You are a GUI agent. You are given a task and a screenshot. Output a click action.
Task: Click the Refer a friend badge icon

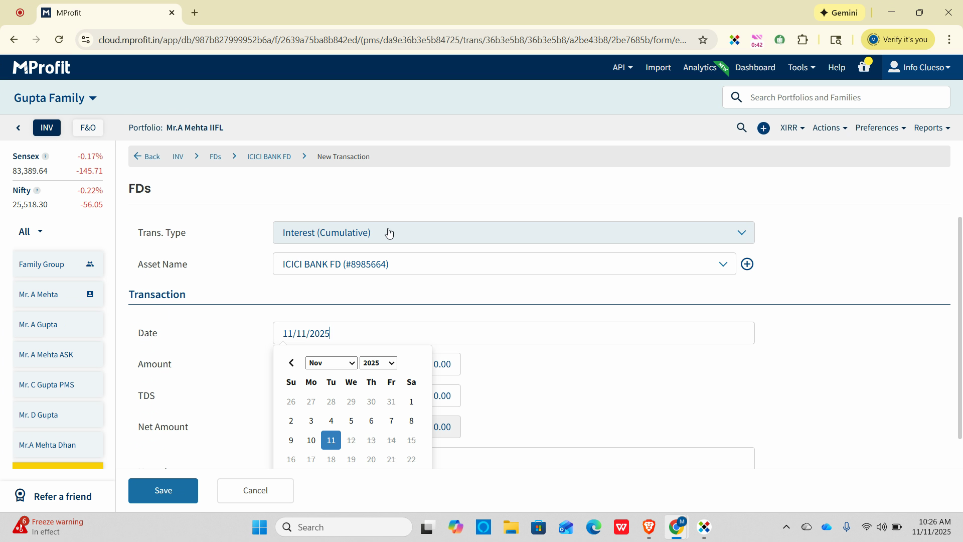coord(20,496)
